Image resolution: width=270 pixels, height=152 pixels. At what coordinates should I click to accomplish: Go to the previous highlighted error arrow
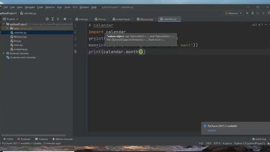click(x=266, y=24)
